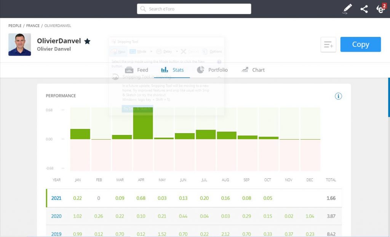This screenshot has height=237, width=390.
Task: Click the APR month column header
Action: [141, 180]
